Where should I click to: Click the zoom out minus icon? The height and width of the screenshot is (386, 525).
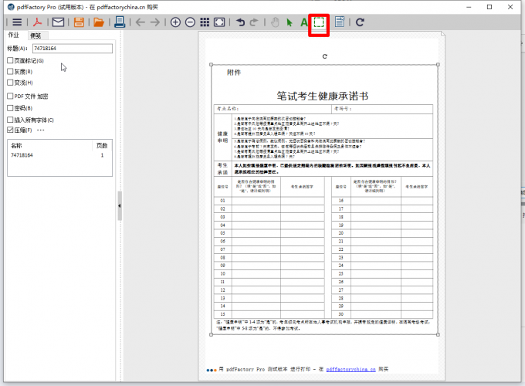tap(190, 22)
